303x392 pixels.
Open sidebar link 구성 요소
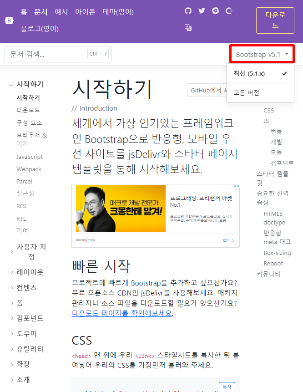[29, 123]
